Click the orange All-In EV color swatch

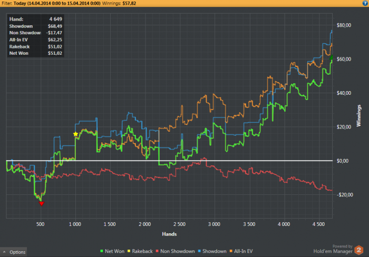pos(231,251)
